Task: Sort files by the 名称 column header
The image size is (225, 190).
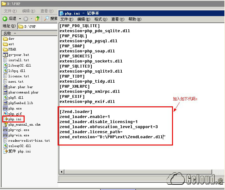Action: tap(29, 33)
